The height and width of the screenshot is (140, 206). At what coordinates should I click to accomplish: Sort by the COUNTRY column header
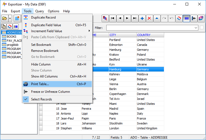(x=150, y=35)
